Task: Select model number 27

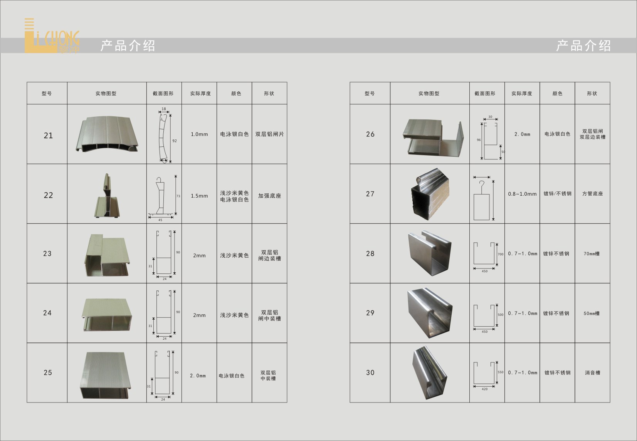Action: click(370, 194)
